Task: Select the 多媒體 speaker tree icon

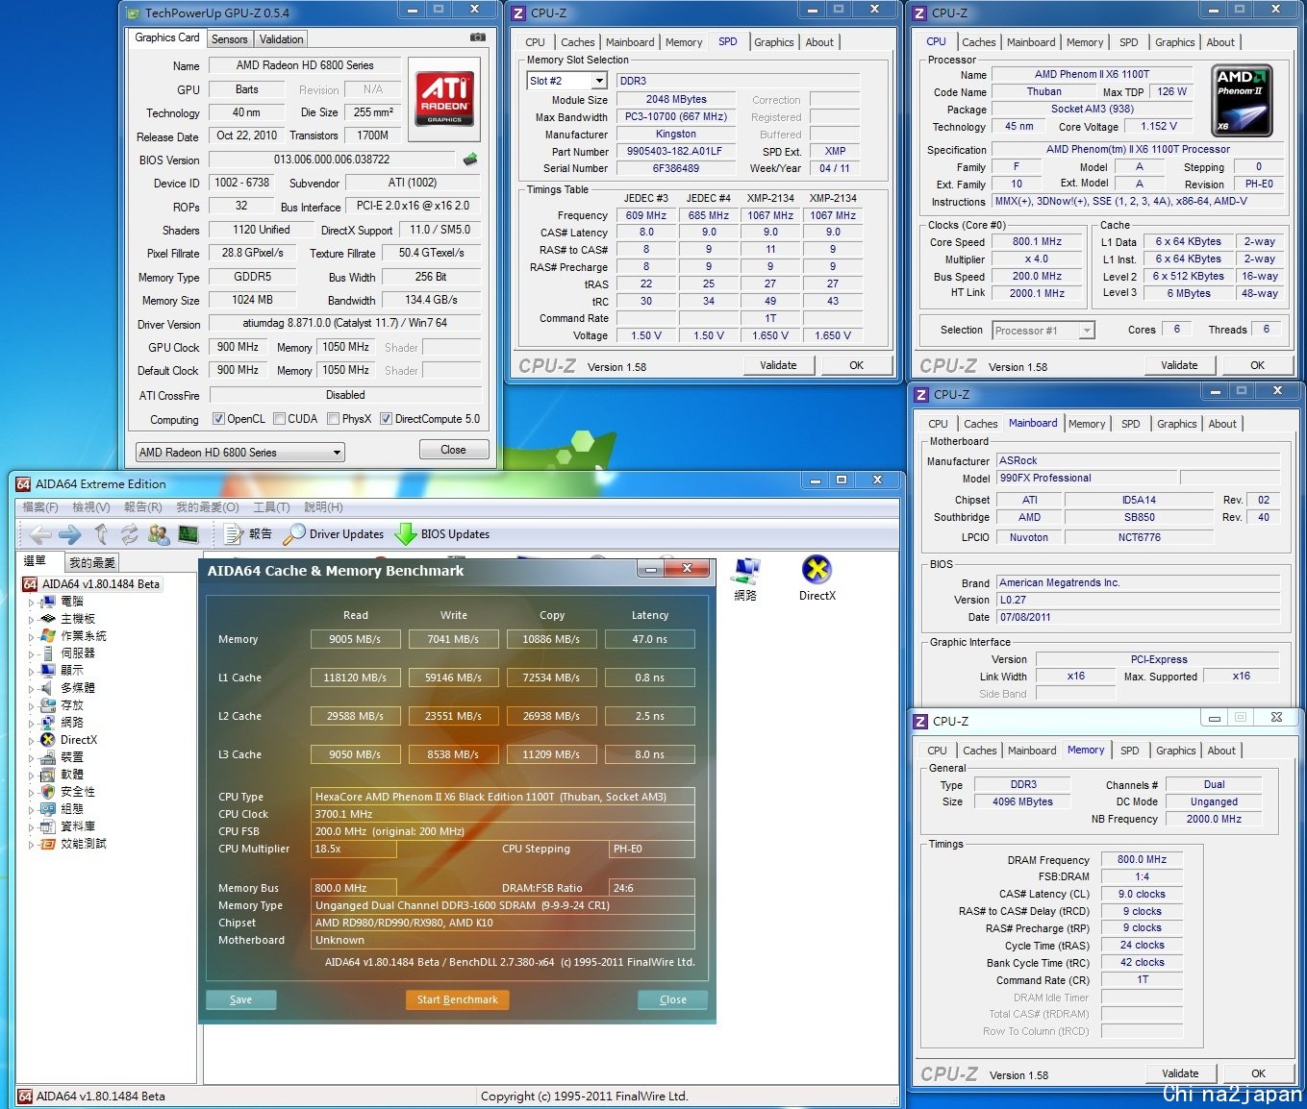Action: (48, 688)
